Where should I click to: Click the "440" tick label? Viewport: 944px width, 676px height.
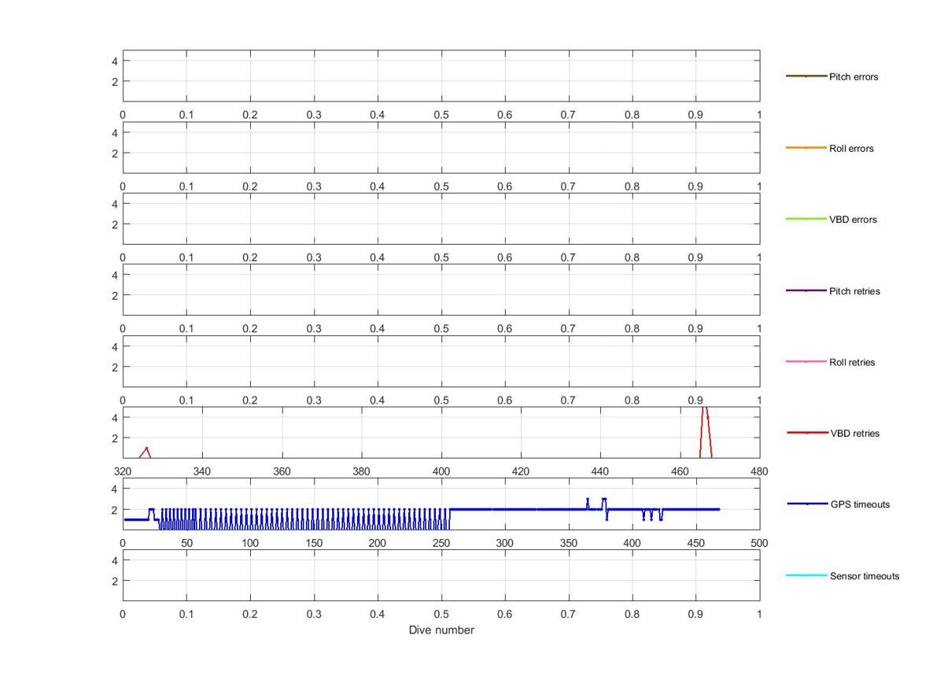pyautogui.click(x=600, y=471)
